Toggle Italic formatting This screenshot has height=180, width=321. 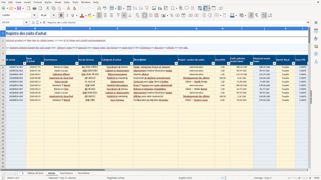(x=67, y=15)
